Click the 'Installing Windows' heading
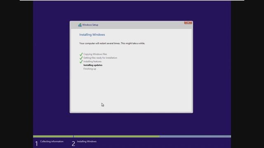 [x=92, y=35]
